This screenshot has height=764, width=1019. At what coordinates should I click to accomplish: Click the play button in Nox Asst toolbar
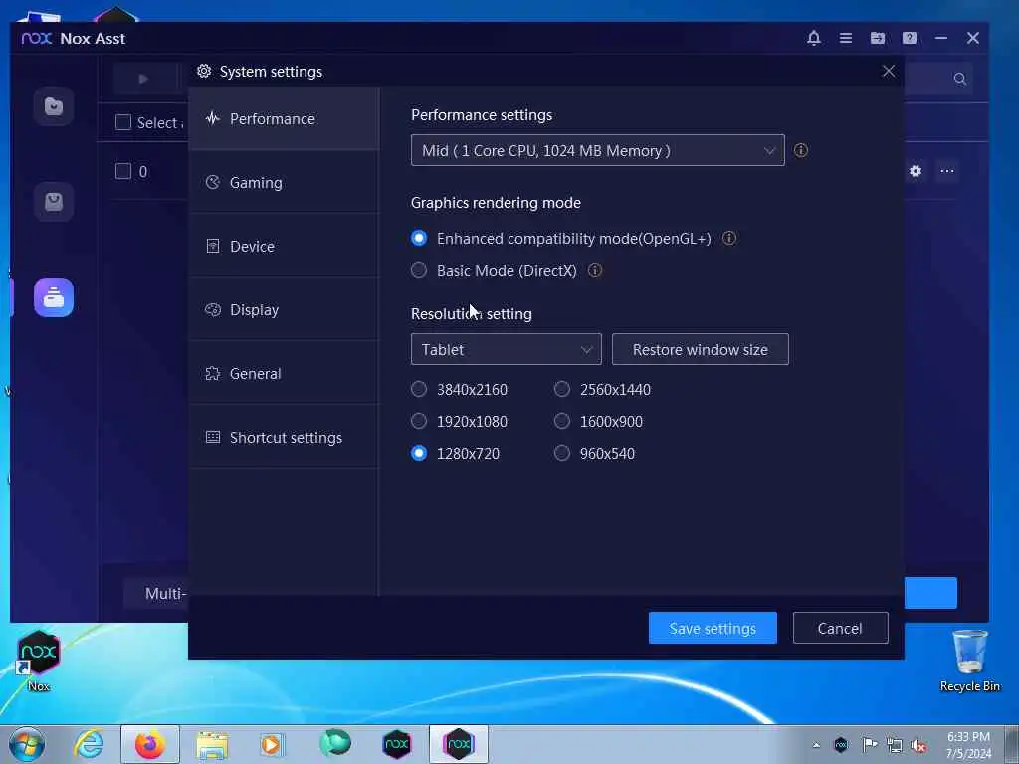[143, 79]
